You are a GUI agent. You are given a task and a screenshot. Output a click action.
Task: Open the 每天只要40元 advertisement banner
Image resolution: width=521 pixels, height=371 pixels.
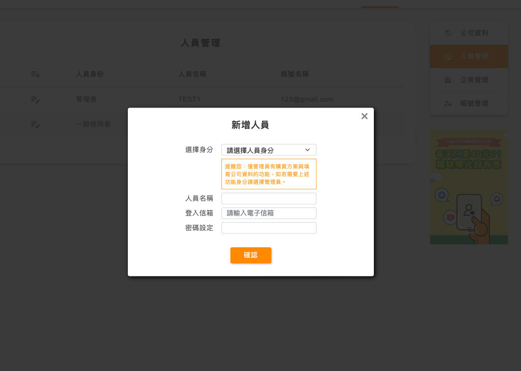(x=468, y=187)
